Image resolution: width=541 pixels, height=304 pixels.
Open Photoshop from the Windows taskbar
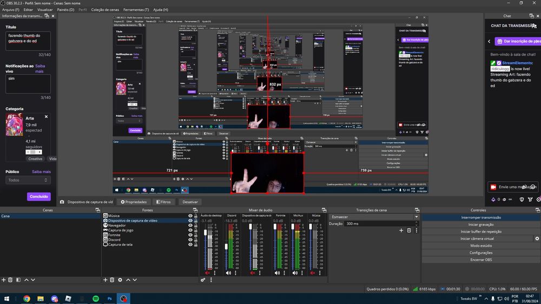pos(110,299)
